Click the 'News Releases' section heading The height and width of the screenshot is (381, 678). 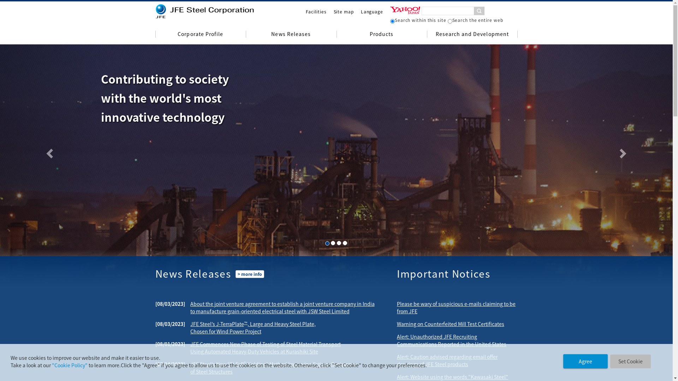tap(193, 274)
